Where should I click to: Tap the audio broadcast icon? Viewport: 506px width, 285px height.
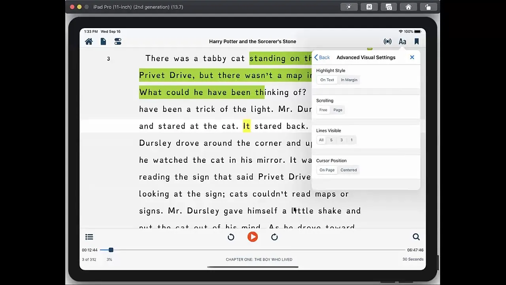(387, 42)
